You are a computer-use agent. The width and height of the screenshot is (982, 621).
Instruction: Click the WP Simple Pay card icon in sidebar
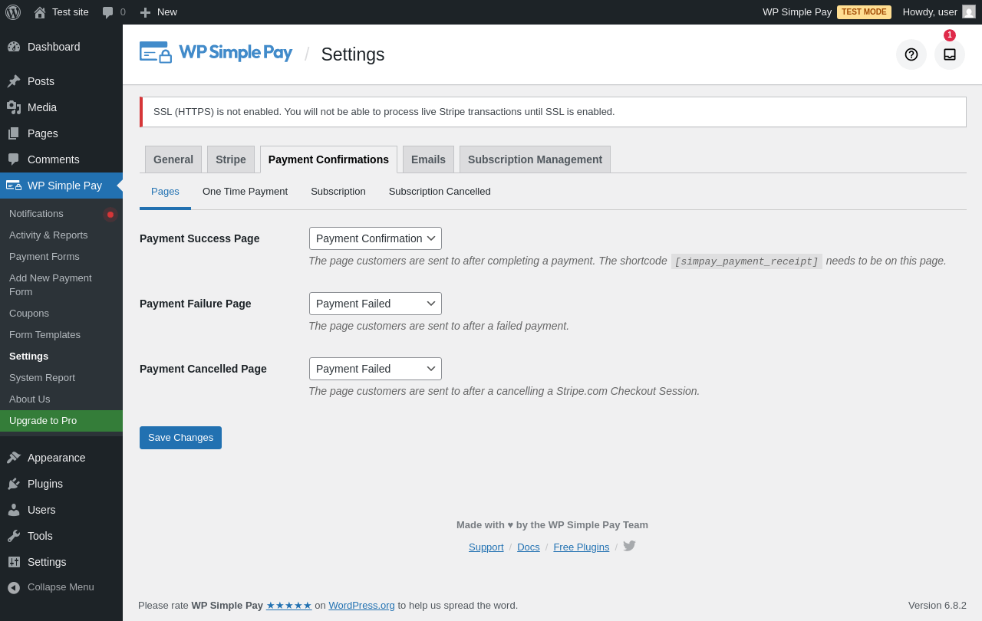click(x=14, y=186)
